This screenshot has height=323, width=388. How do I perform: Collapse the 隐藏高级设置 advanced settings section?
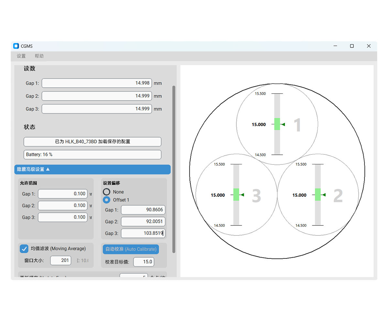click(x=92, y=169)
